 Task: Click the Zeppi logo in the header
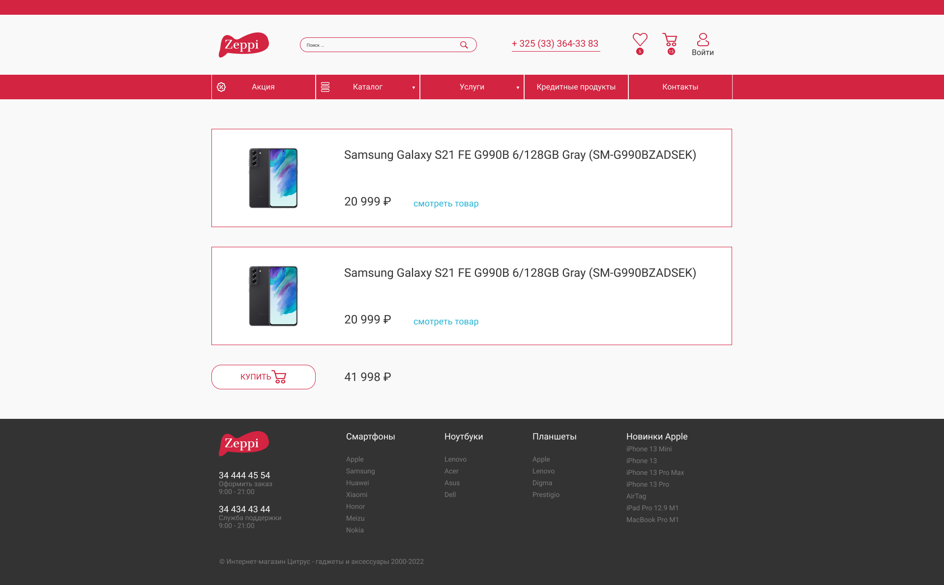pos(244,45)
